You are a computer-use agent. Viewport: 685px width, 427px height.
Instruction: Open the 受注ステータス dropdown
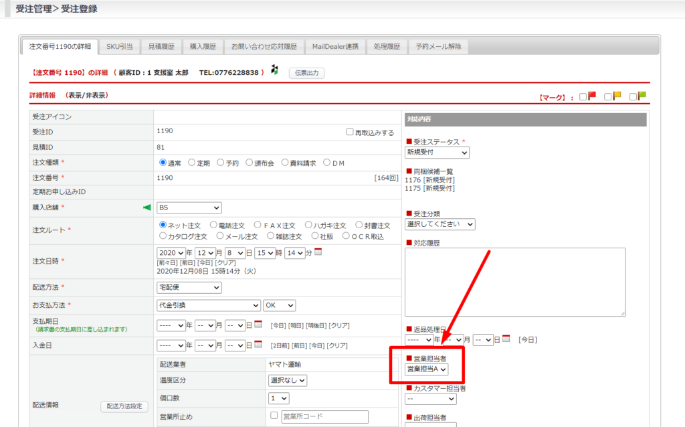point(437,153)
